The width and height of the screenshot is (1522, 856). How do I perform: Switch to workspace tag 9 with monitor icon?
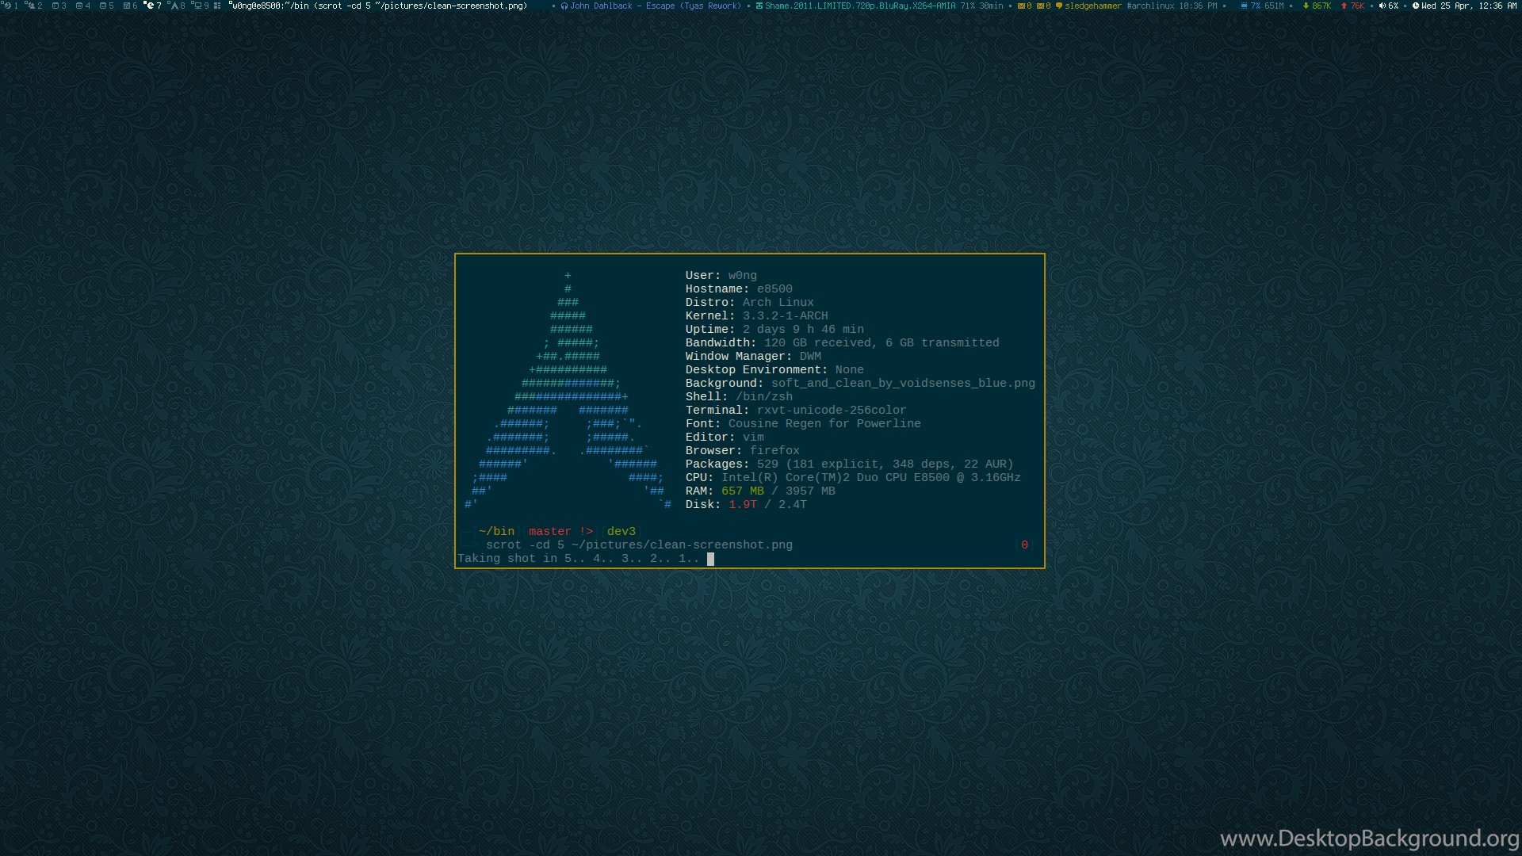(201, 6)
